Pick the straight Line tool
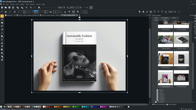This screenshot has width=196, height=110. pyautogui.click(x=2, y=33)
